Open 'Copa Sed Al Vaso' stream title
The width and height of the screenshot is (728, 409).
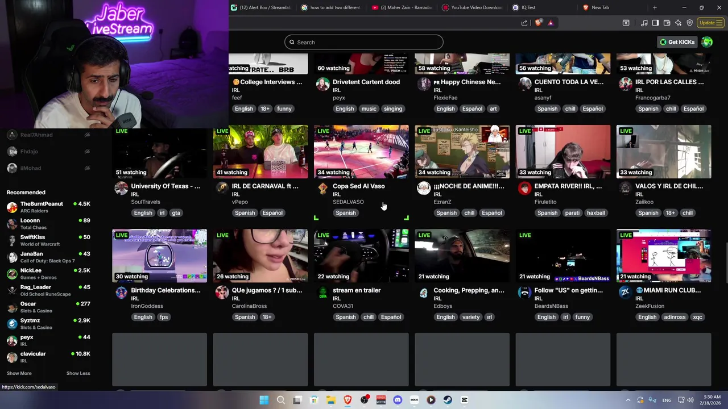pyautogui.click(x=358, y=186)
